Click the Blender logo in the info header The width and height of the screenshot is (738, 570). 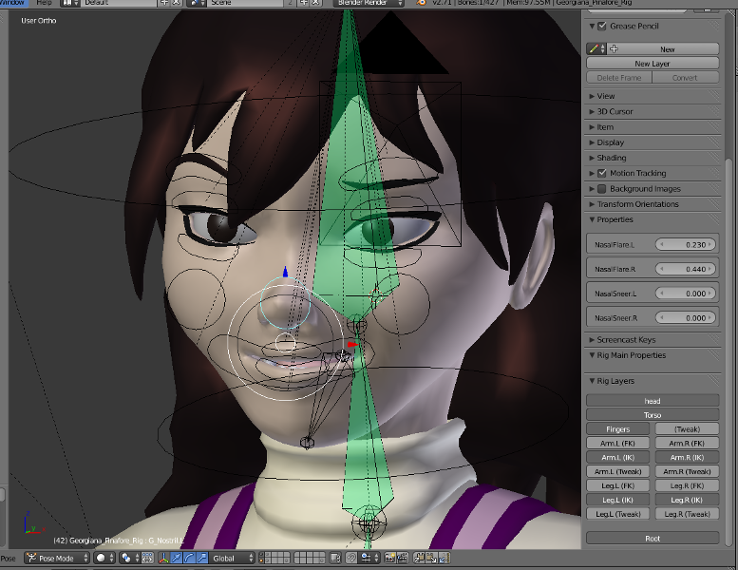click(x=422, y=3)
